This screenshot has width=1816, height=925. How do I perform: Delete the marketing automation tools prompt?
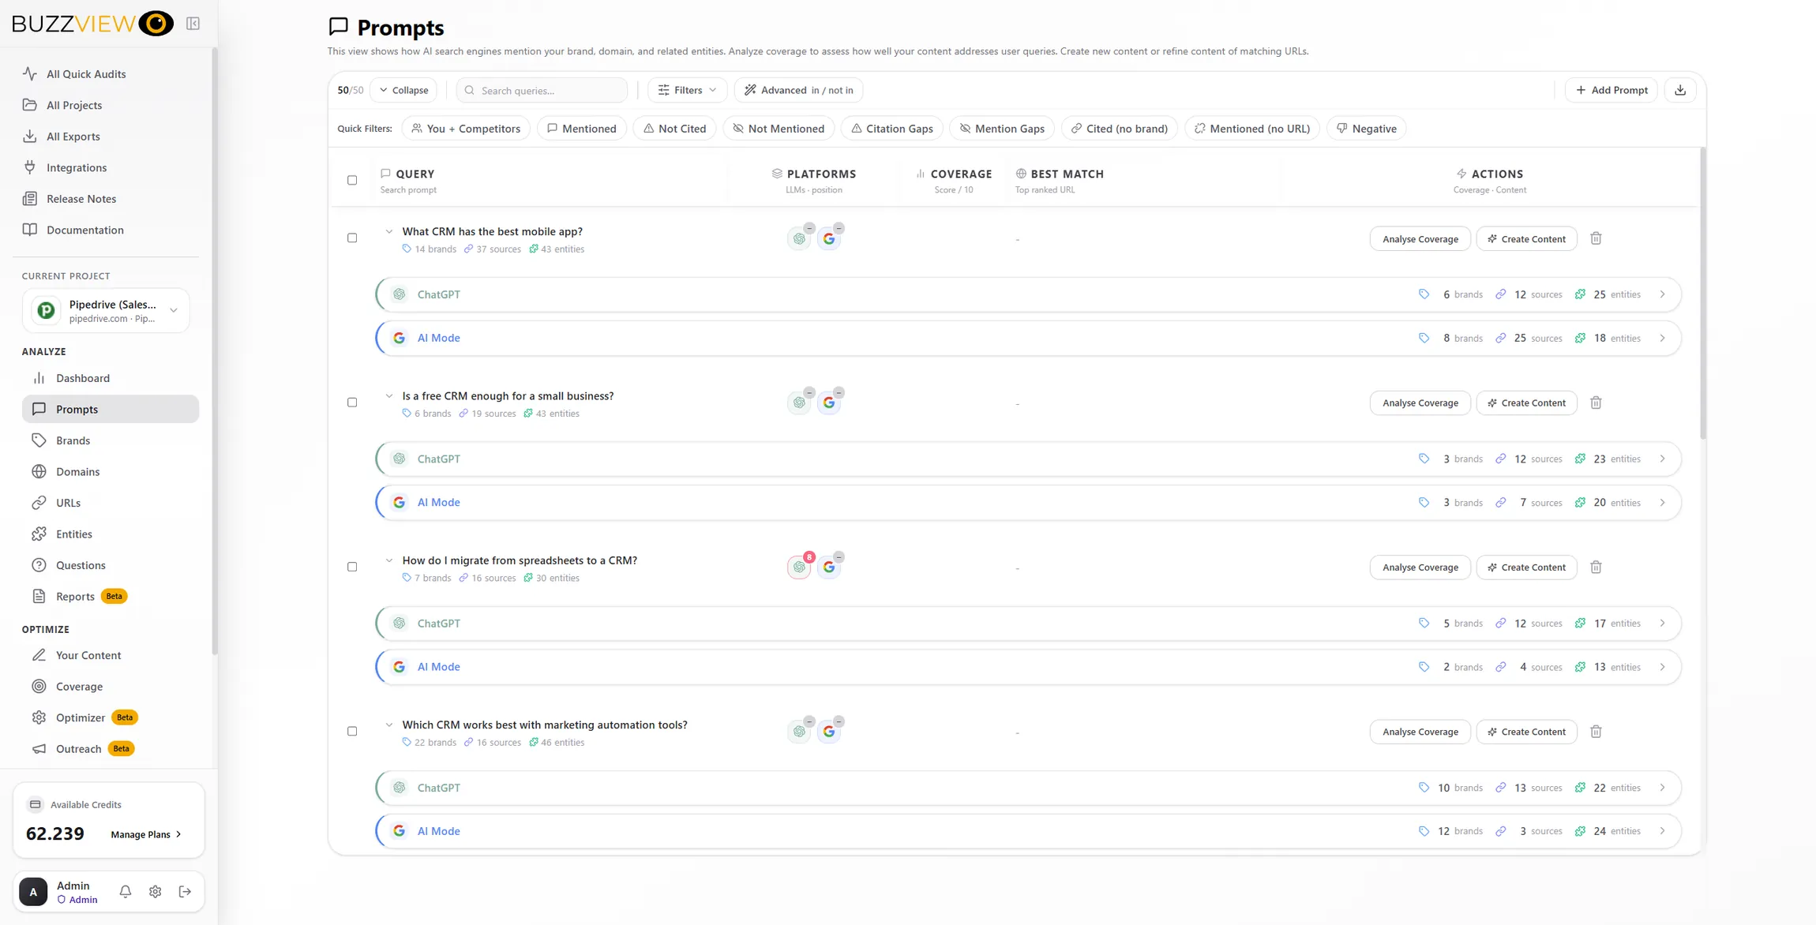pyautogui.click(x=1596, y=732)
